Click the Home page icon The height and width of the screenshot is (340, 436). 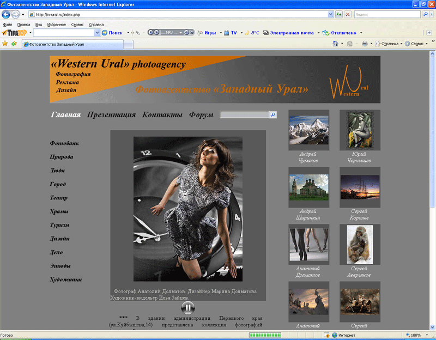pyautogui.click(x=335, y=44)
